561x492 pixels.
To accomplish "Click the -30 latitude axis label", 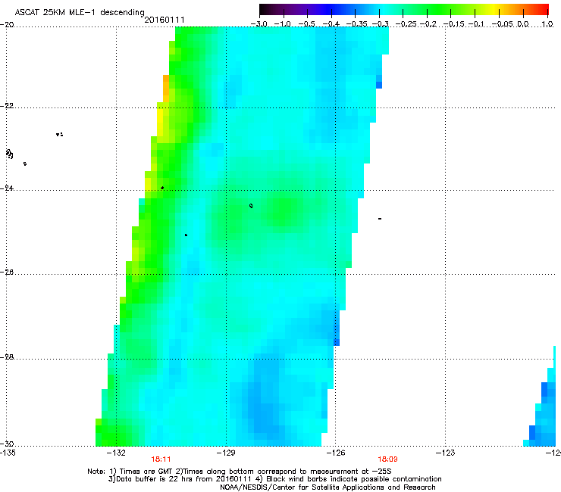I will point(7,444).
